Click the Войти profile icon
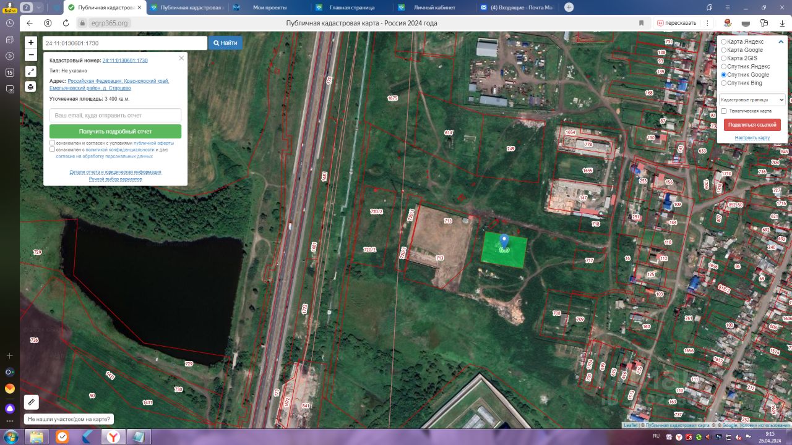This screenshot has height=445, width=792. click(9, 7)
